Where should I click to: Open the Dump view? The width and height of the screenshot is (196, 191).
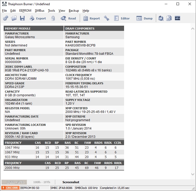(x=144, y=18)
